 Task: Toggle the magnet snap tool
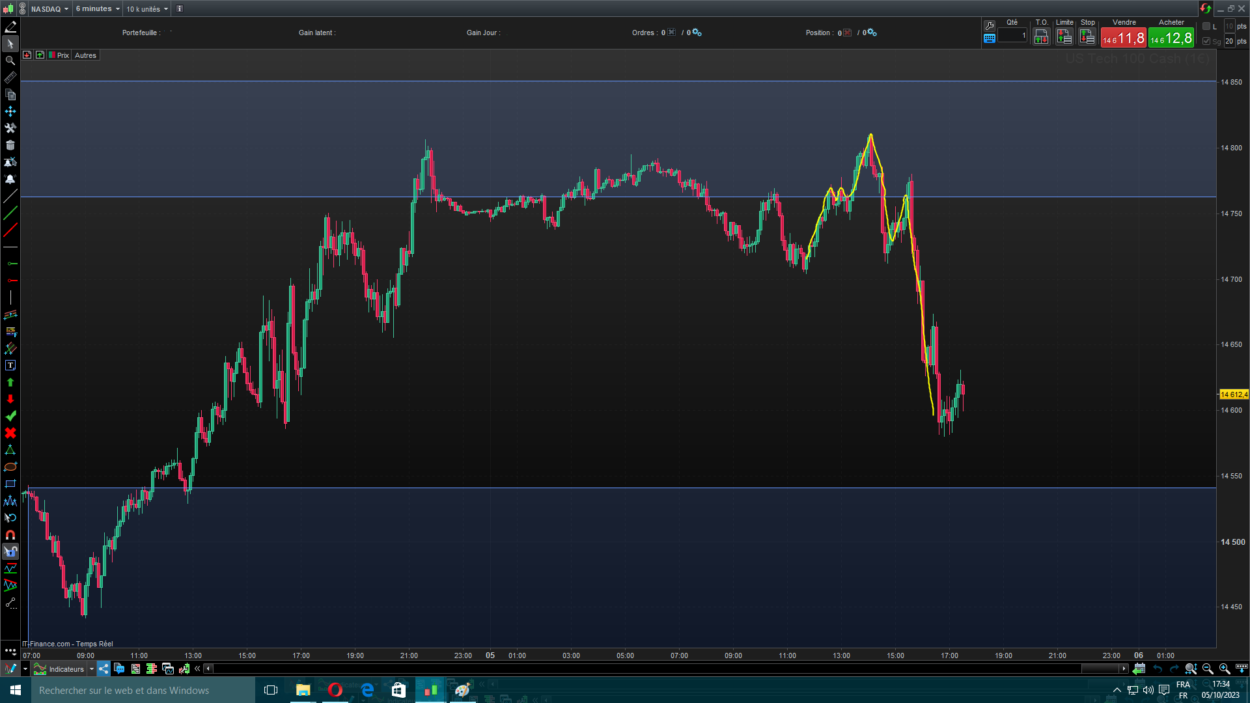click(10, 534)
